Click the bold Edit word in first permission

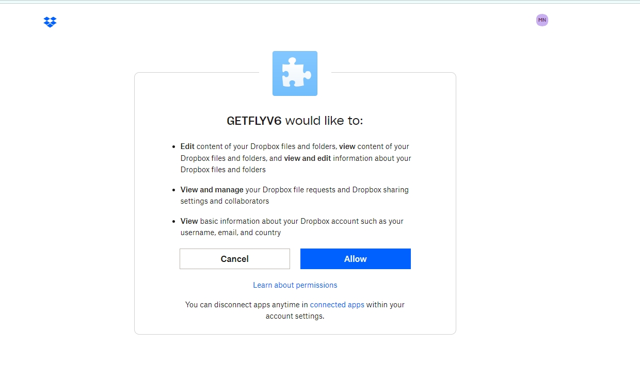(x=187, y=146)
